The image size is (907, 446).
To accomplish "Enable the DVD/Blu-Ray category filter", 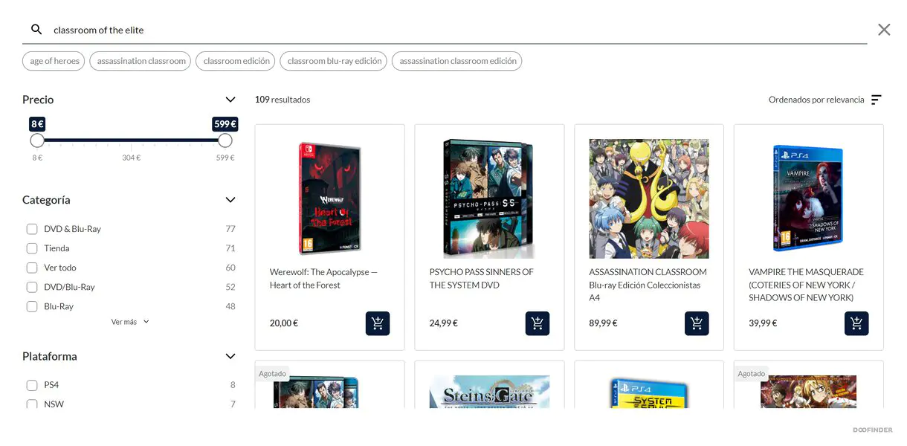I will pos(32,287).
